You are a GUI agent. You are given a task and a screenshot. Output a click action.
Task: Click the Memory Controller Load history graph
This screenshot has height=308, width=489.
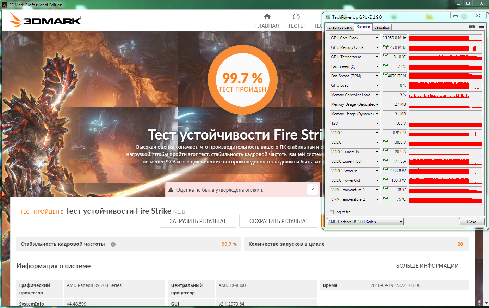pyautogui.click(x=446, y=95)
